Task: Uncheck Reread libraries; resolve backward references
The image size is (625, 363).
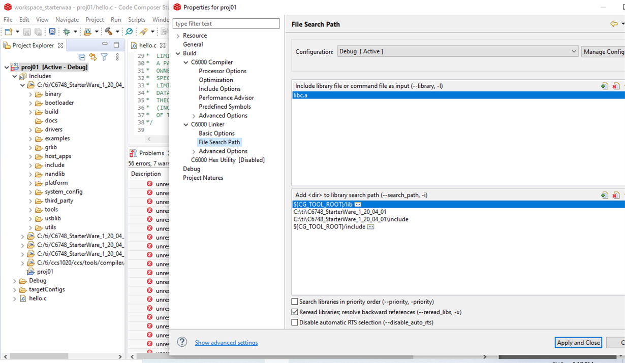Action: click(295, 312)
